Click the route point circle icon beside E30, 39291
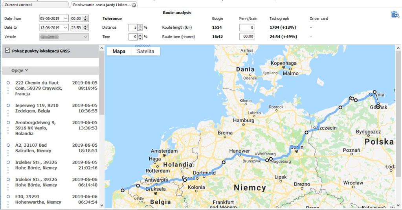The height and width of the screenshot is (210, 402). [x=8, y=196]
